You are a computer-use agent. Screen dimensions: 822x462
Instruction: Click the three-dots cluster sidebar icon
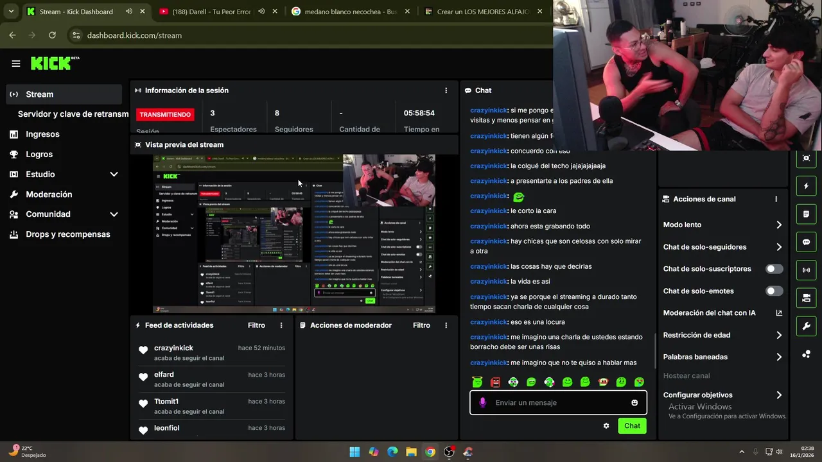(807, 354)
